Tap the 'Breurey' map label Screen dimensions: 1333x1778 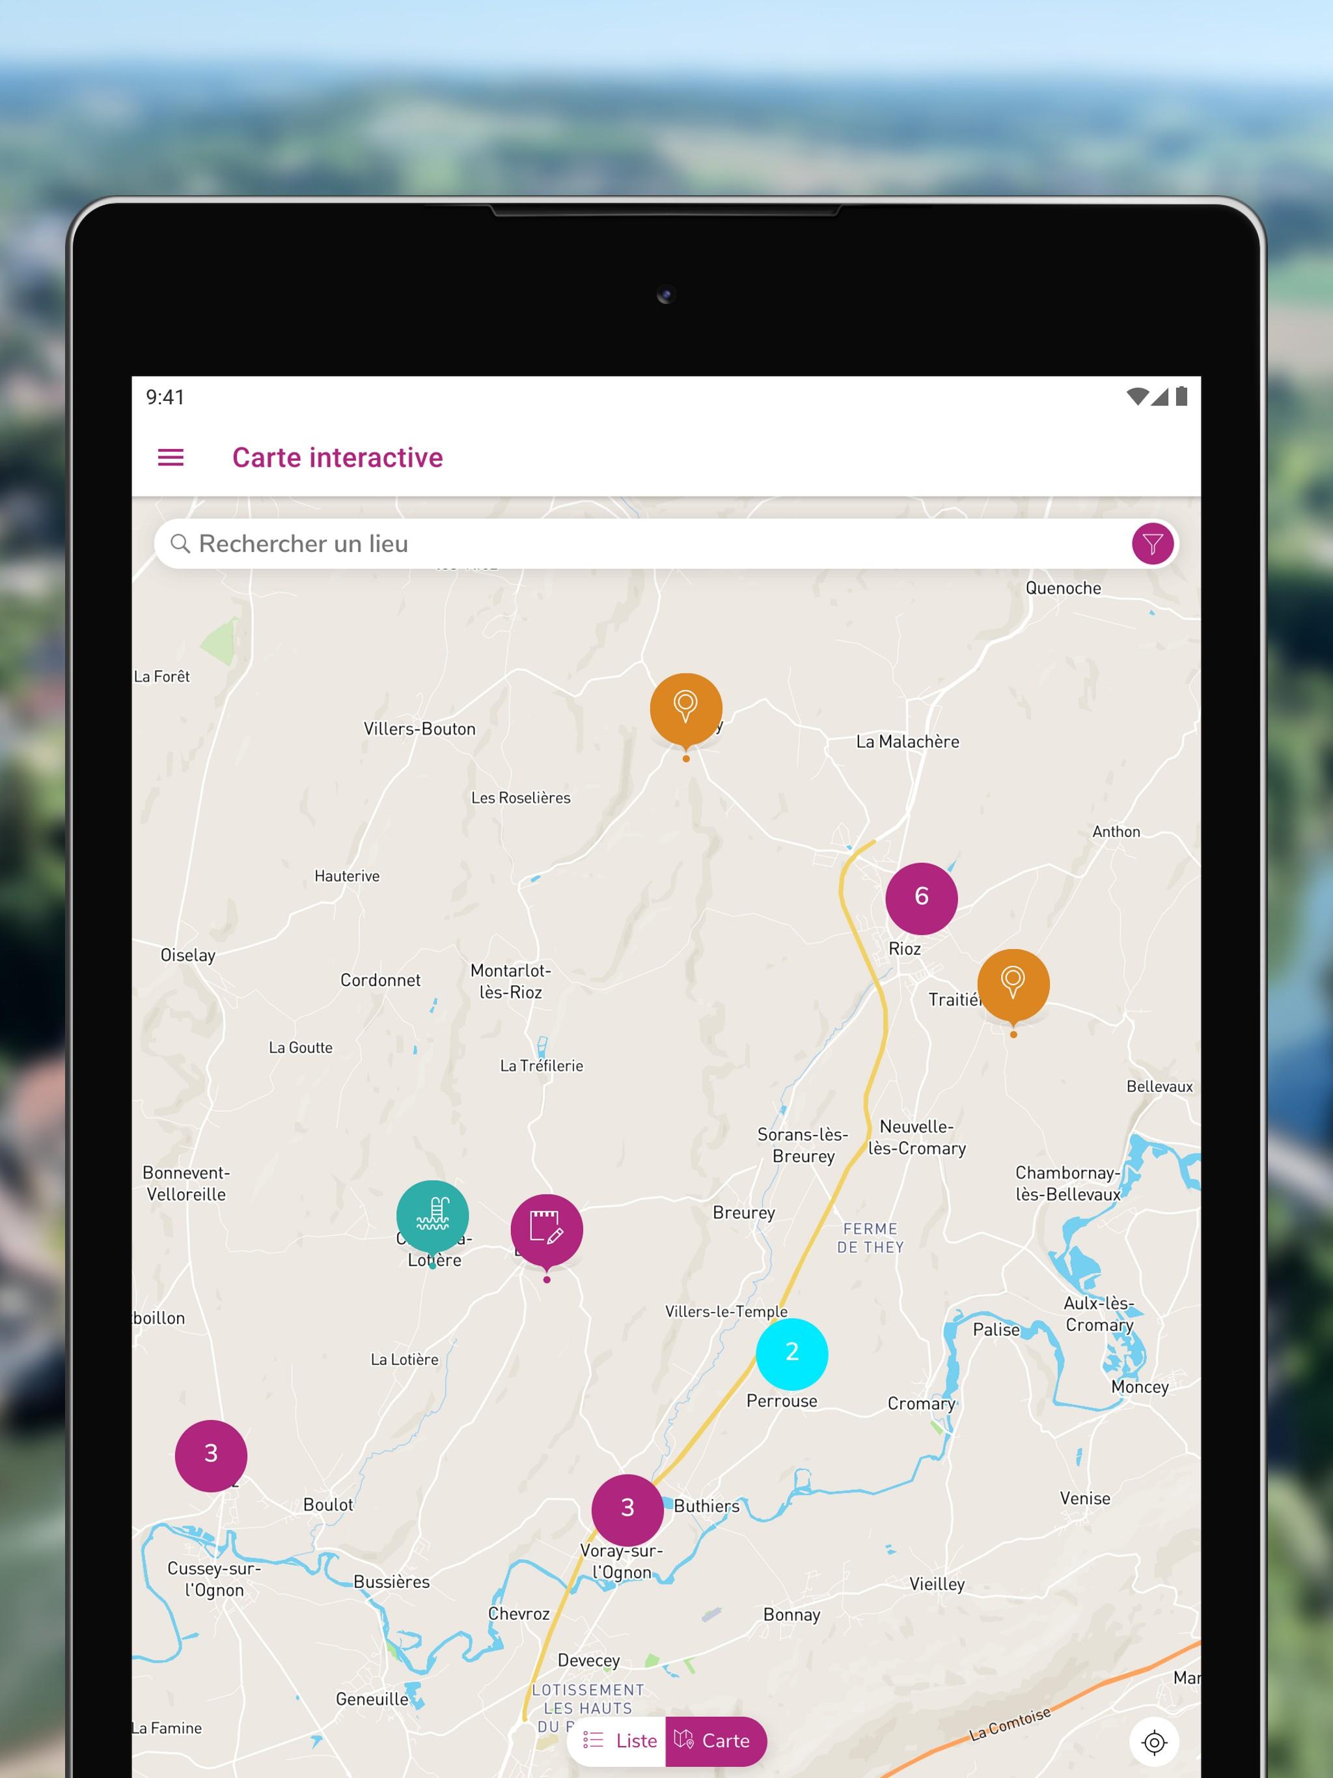(x=744, y=1213)
